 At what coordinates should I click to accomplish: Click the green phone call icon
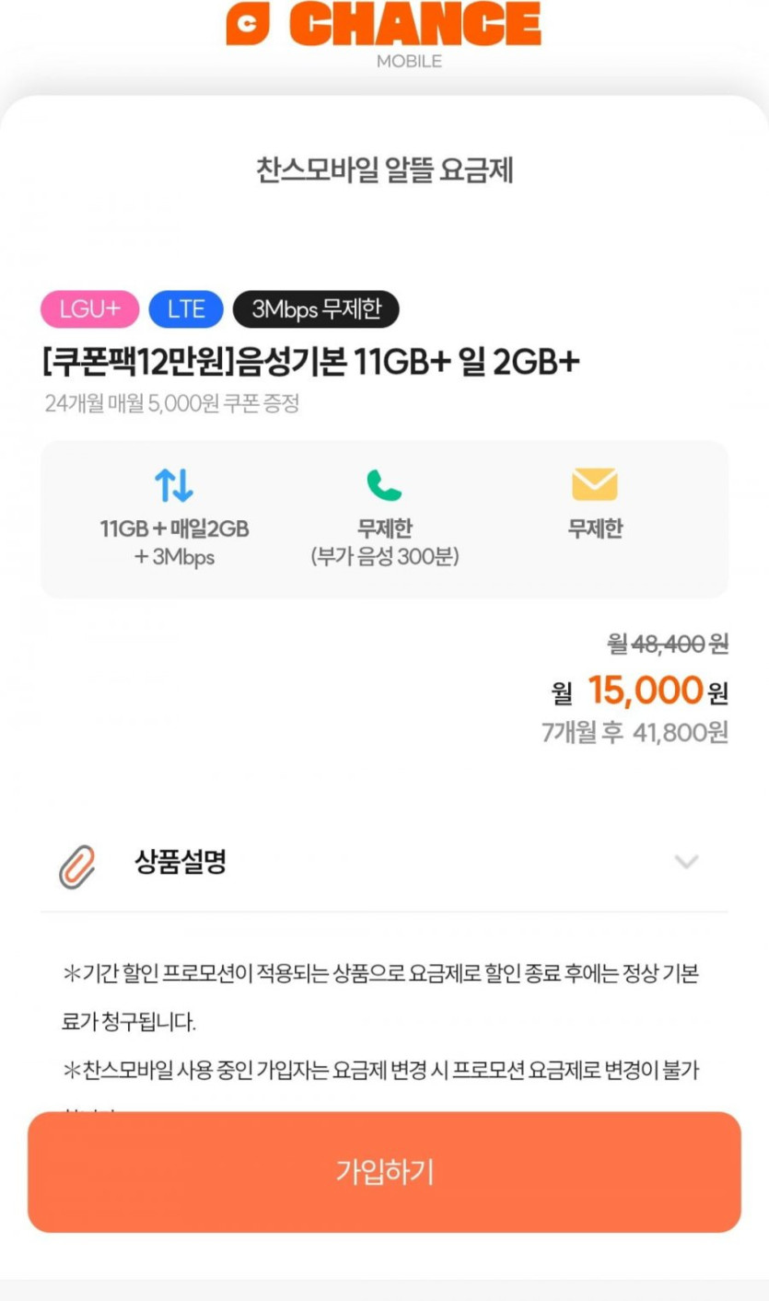384,485
